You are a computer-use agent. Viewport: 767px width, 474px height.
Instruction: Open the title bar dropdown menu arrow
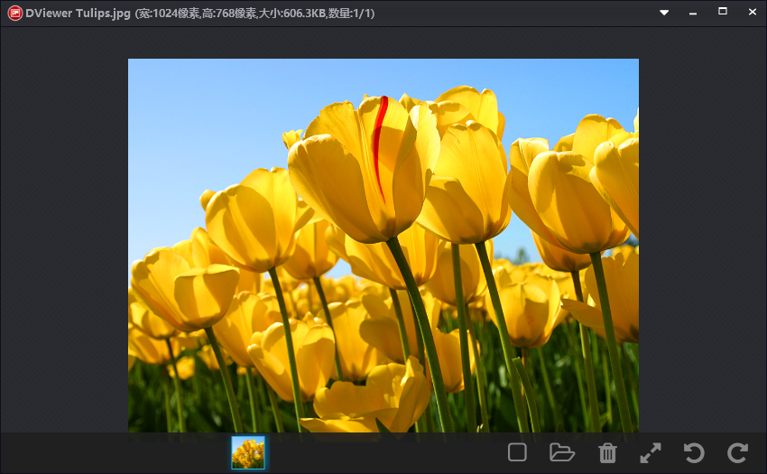point(664,13)
